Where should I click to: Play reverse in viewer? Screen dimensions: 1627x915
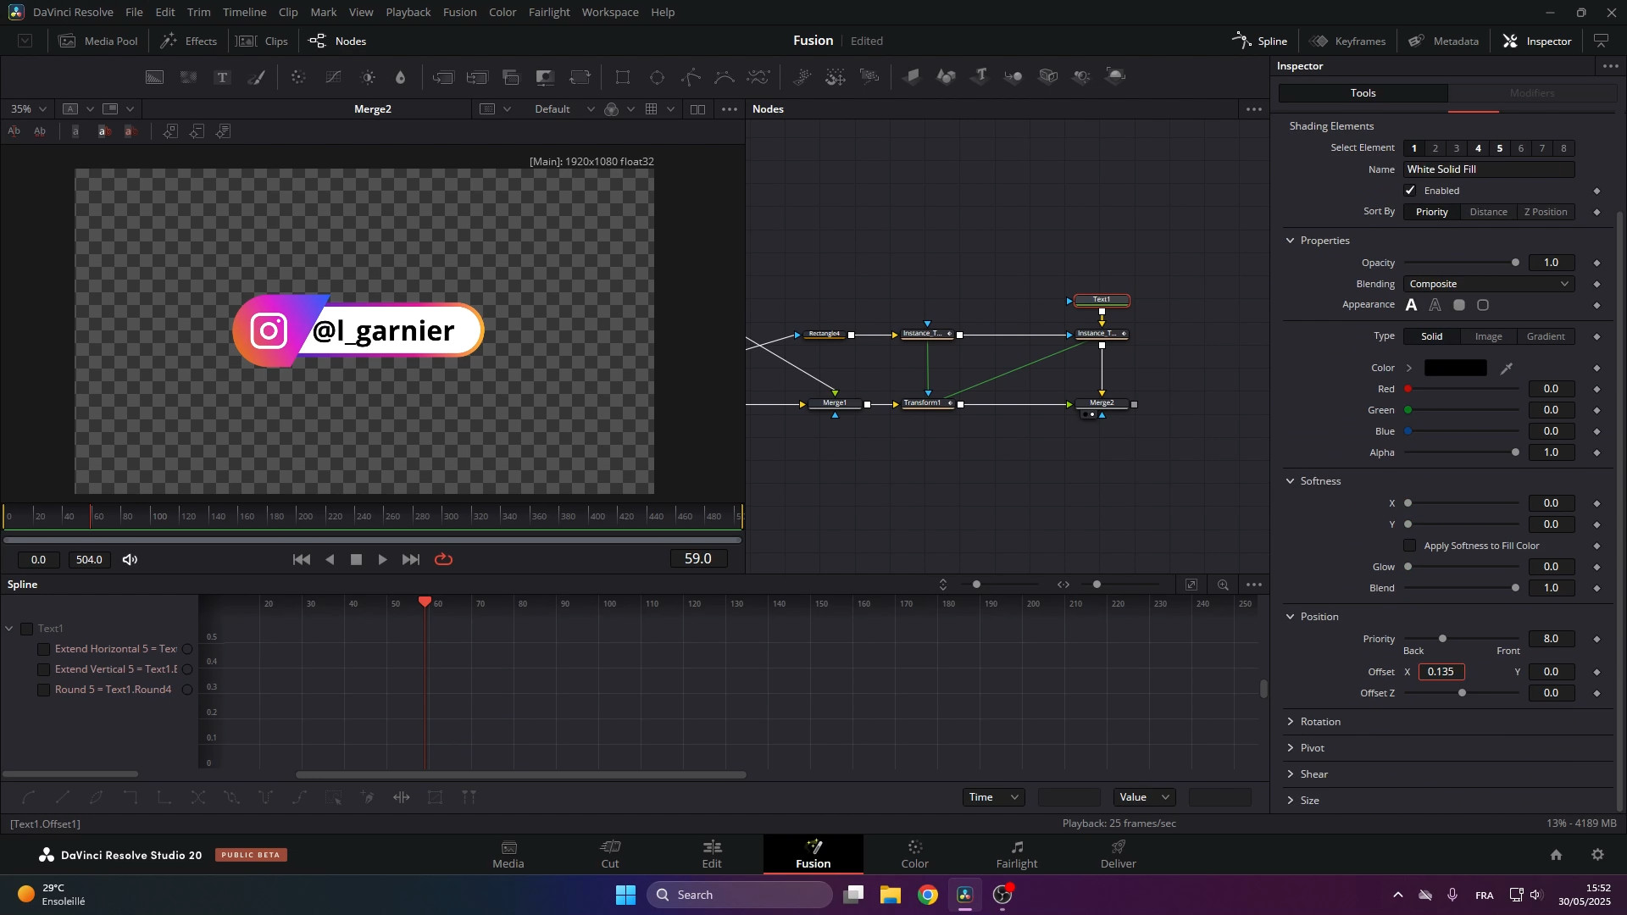coord(330,559)
